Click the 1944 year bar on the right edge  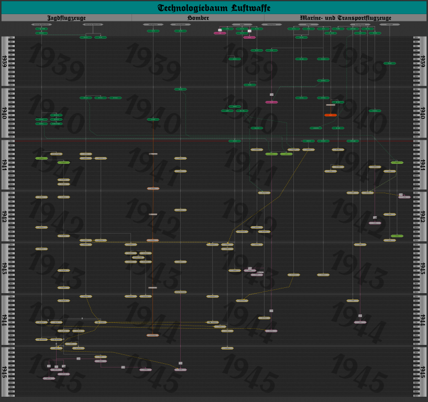(x=423, y=320)
